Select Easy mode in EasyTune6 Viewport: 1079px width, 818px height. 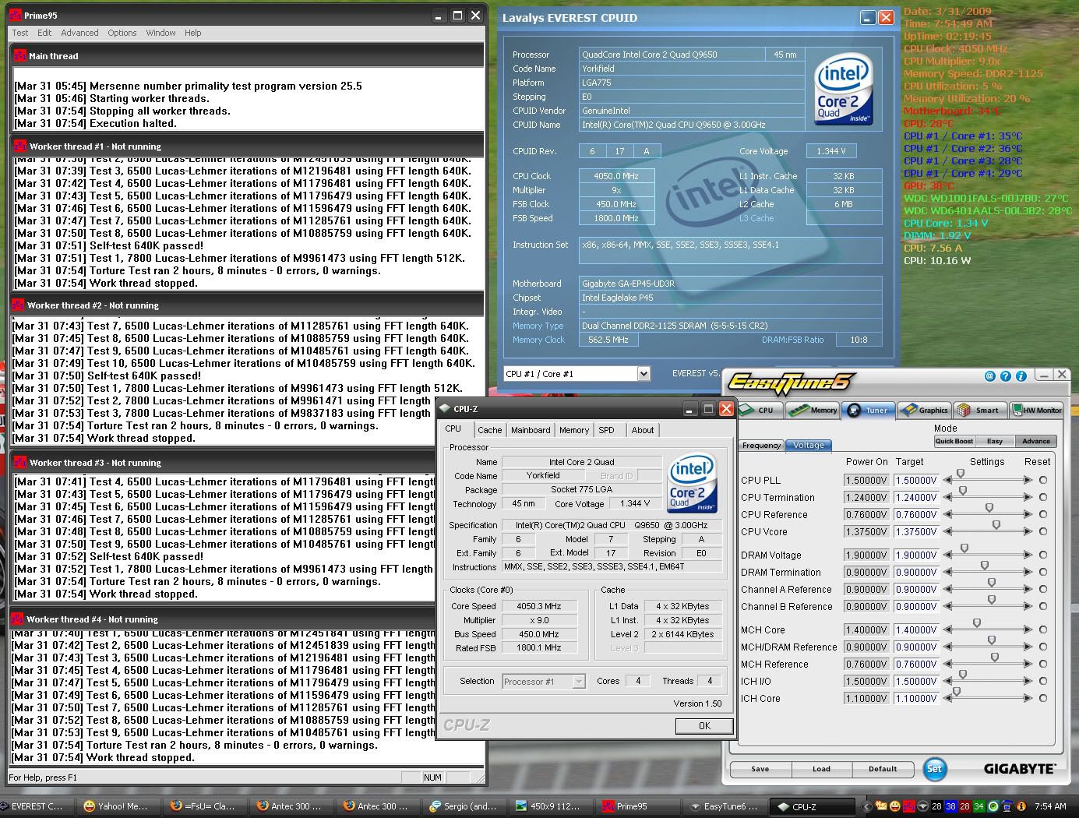point(995,441)
